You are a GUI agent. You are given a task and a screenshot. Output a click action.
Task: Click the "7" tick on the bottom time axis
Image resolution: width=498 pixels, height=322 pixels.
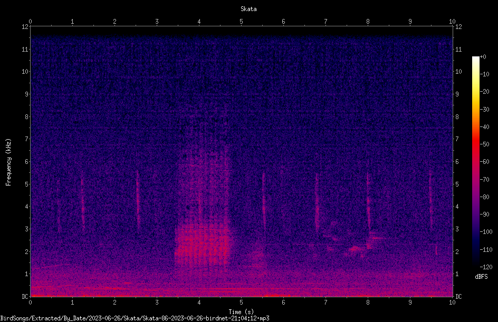click(x=325, y=303)
